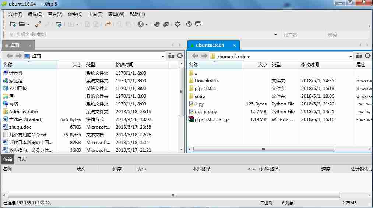Sort the remote pane by 类型 column
Image resolution: width=373 pixels, height=208 pixels.
(x=284, y=65)
